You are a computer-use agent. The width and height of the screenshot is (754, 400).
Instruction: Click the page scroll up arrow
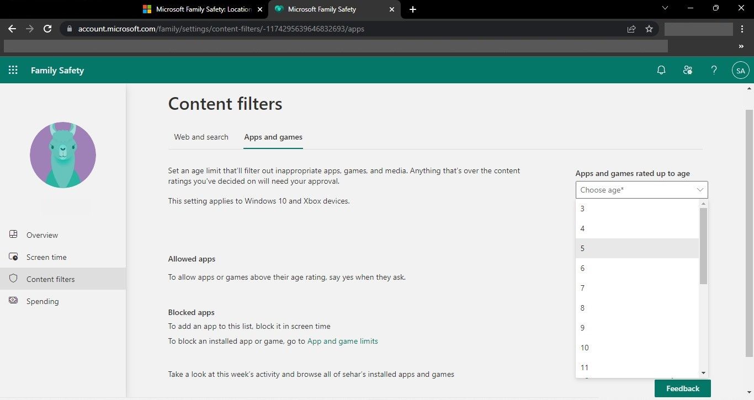click(749, 88)
